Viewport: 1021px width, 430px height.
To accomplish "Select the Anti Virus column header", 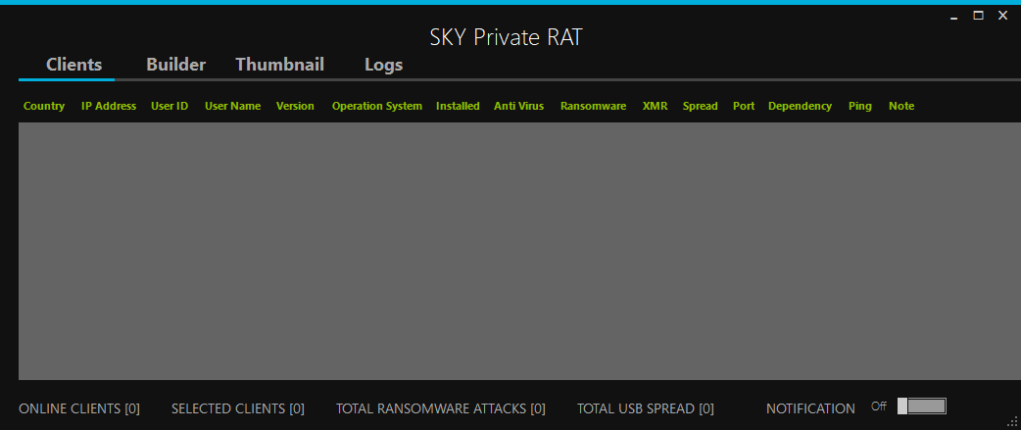I will pyautogui.click(x=518, y=106).
